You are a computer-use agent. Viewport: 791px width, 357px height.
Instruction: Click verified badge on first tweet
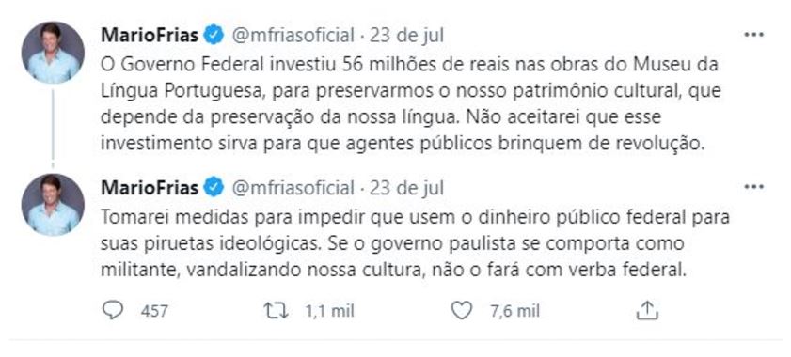click(214, 36)
